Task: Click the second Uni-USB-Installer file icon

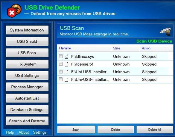Action: pyautogui.click(x=66, y=80)
